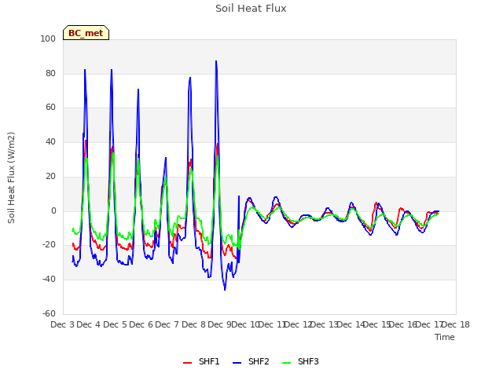
Task: Click the Dec 8 x-axis tick label
Action: point(193,324)
